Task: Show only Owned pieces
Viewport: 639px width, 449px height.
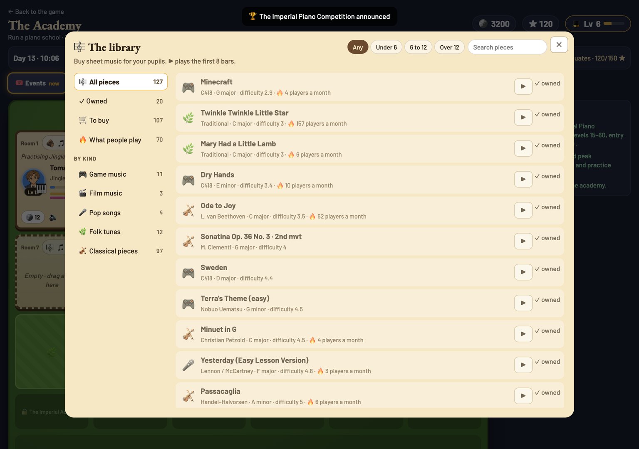Action: pyautogui.click(x=121, y=101)
